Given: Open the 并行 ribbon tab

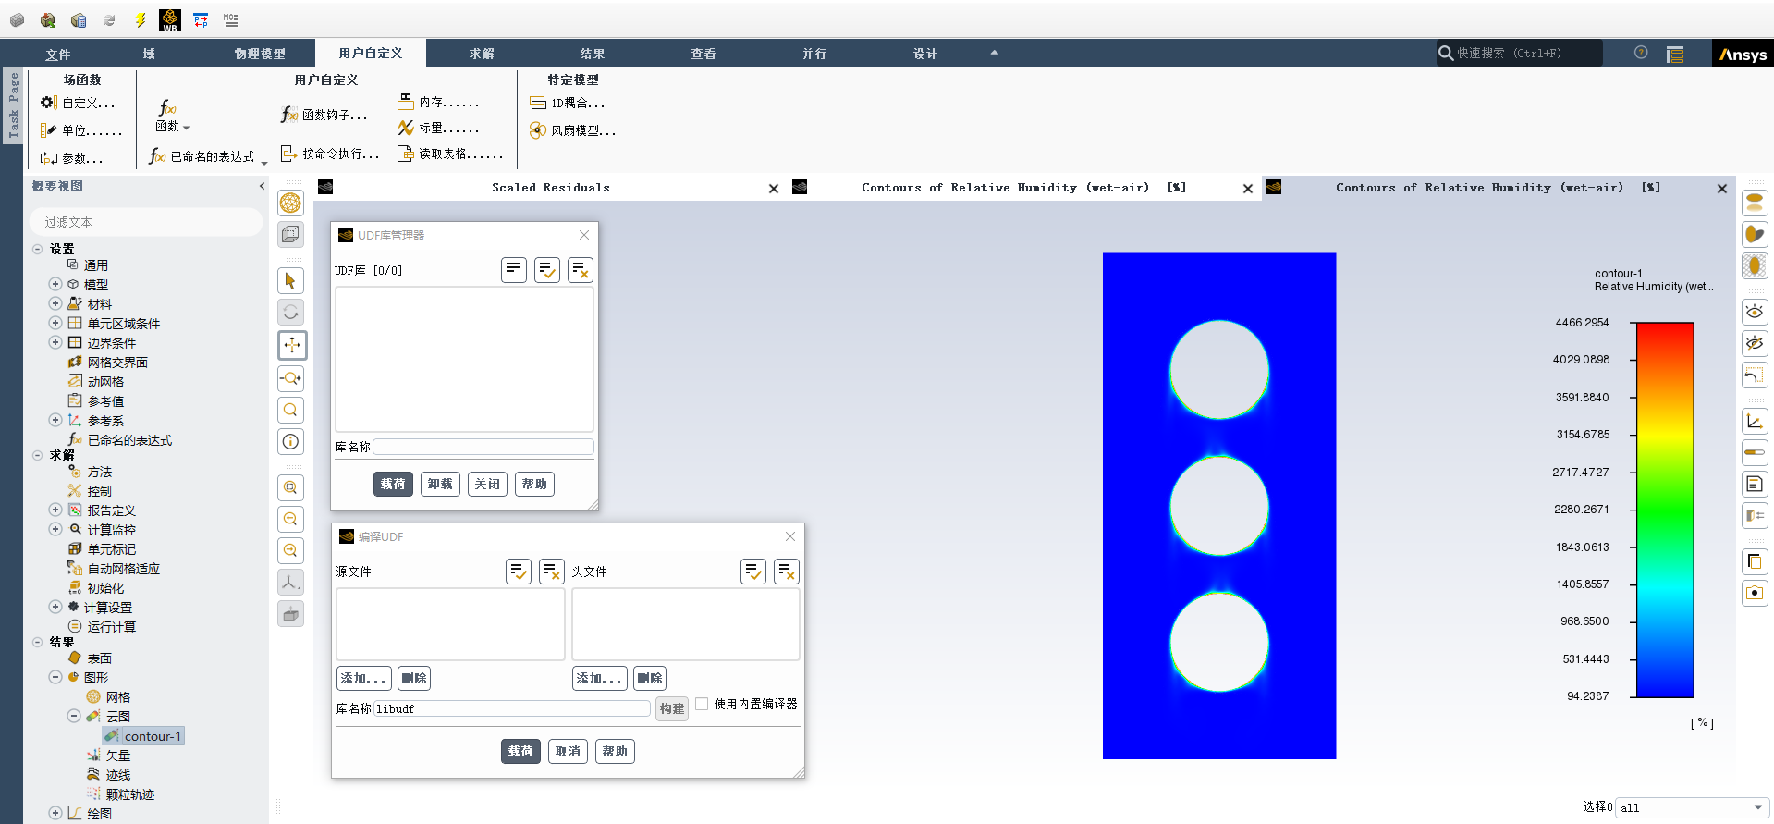Looking at the screenshot, I should coord(814,54).
